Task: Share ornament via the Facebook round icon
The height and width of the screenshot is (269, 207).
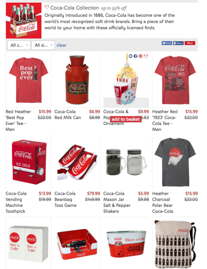Action: [x=136, y=56]
